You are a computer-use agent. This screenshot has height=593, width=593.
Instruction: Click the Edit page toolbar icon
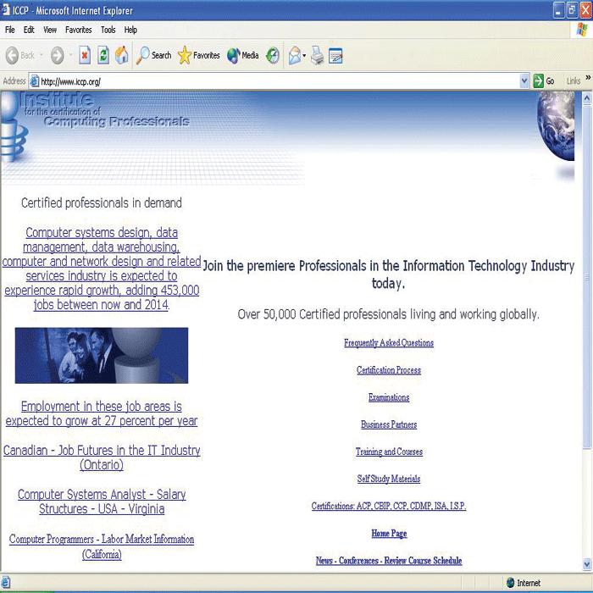335,56
